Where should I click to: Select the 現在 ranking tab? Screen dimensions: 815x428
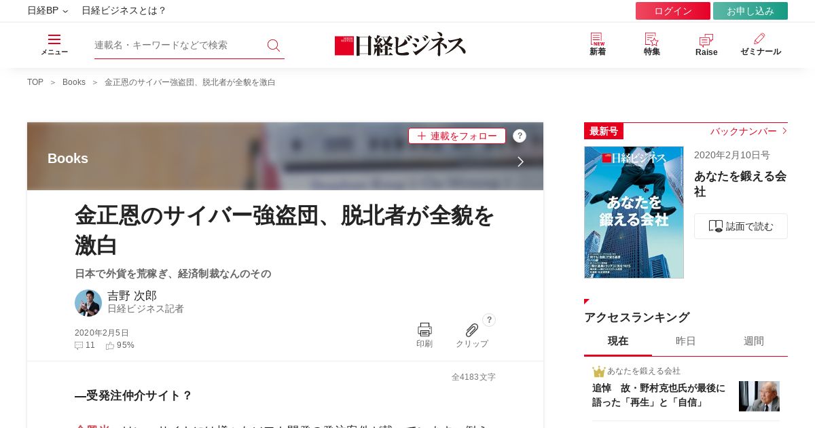[618, 341]
